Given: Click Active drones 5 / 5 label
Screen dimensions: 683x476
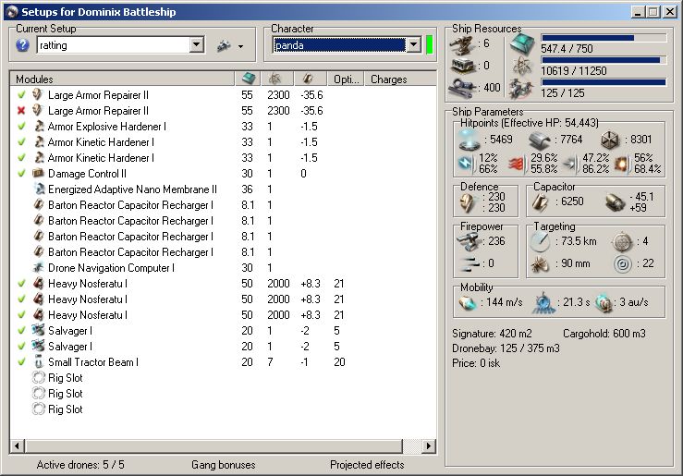Looking at the screenshot, I should point(80,465).
